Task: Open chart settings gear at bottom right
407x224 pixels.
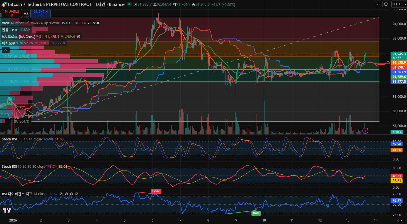Action: 399,220
